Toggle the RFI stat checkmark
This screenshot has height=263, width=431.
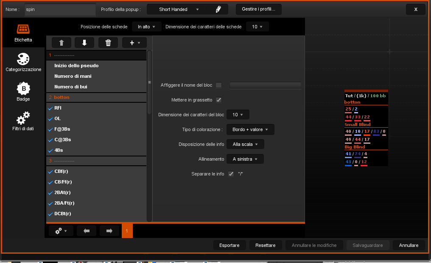point(50,108)
